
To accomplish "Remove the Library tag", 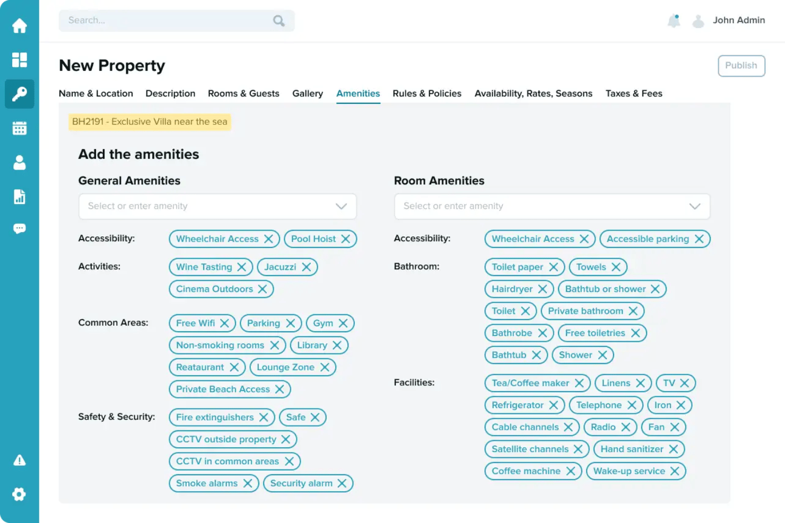I will [x=337, y=345].
